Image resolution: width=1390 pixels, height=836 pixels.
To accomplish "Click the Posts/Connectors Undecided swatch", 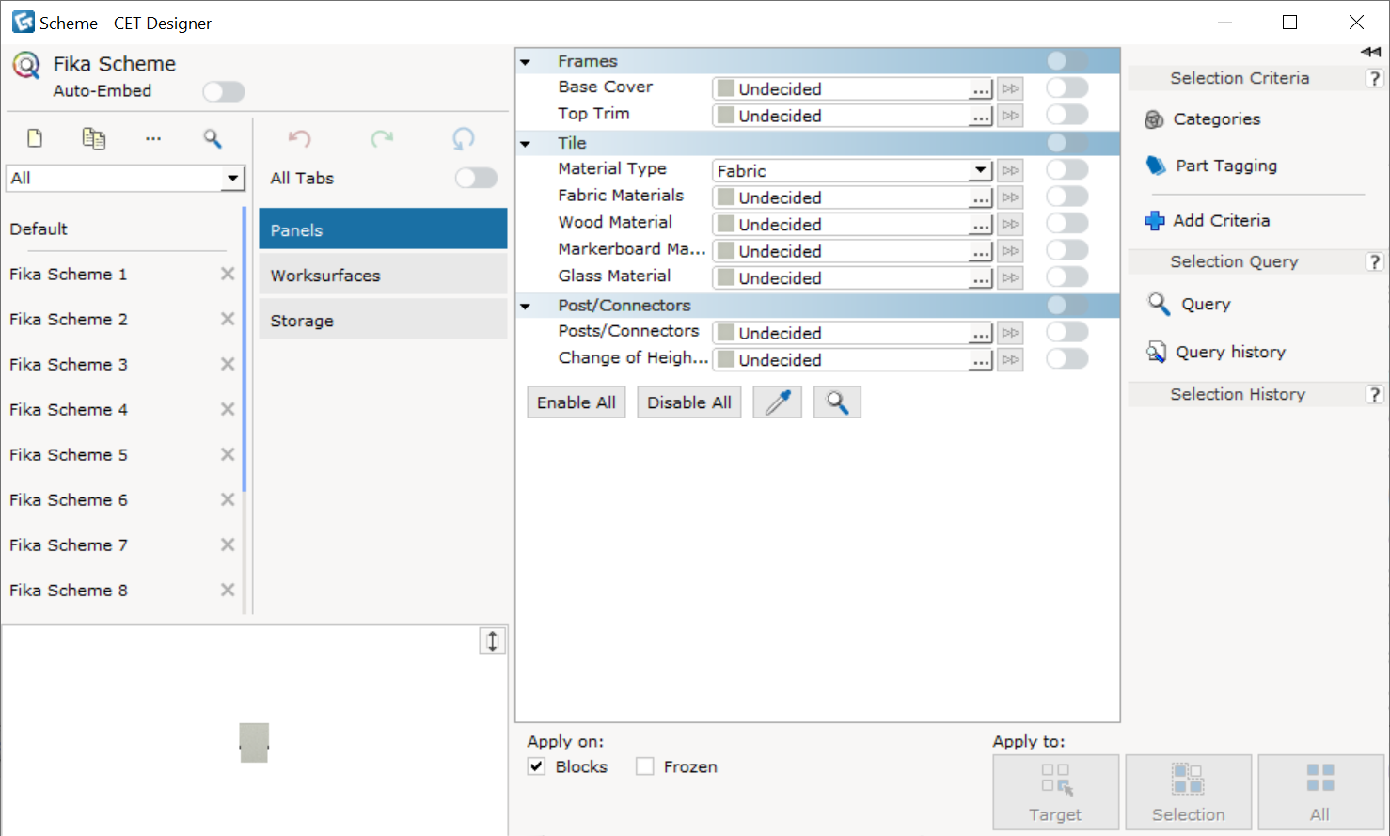I will [726, 333].
